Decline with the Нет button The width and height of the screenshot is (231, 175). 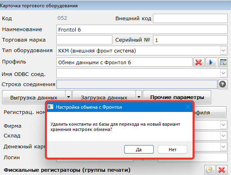coord(172,150)
